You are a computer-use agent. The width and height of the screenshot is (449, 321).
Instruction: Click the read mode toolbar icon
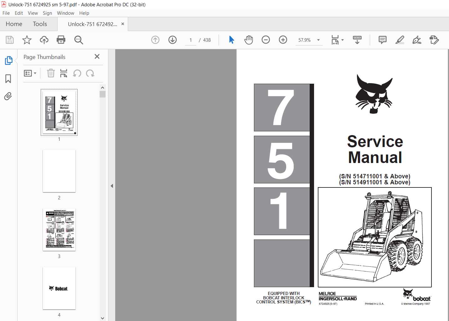357,40
